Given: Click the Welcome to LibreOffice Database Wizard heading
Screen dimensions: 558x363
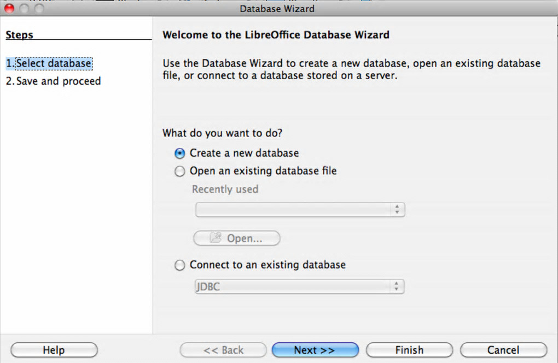Looking at the screenshot, I should point(276,35).
